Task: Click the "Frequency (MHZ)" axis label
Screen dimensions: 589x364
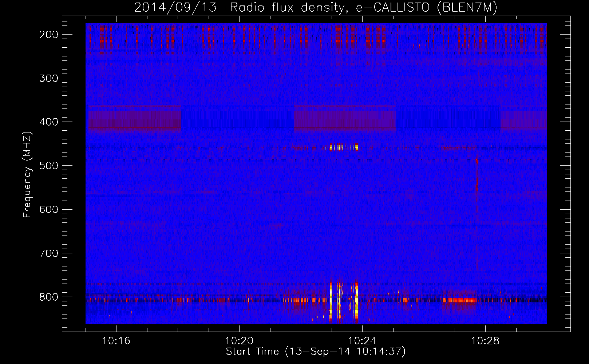Action: (27, 174)
